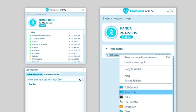The width and height of the screenshot is (196, 112).
Task: Click the Full Control screen icon
Action: [x=121, y=87]
